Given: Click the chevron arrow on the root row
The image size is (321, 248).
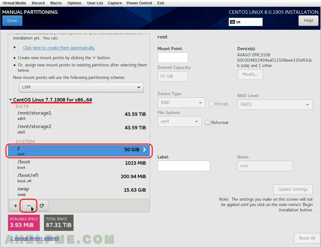Looking at the screenshot, I should (x=144, y=150).
